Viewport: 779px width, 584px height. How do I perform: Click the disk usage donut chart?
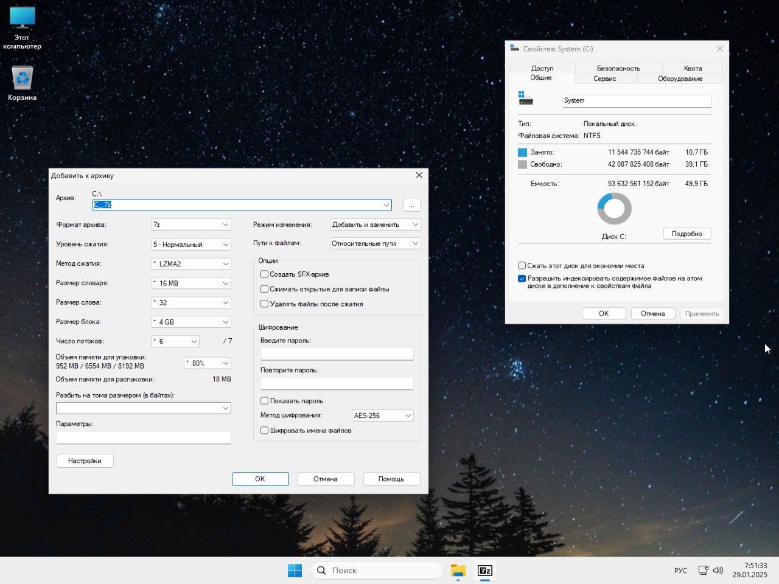tap(614, 209)
